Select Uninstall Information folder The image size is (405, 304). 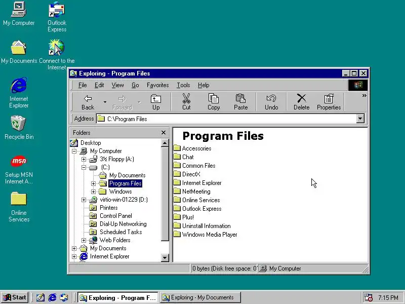pos(202,226)
